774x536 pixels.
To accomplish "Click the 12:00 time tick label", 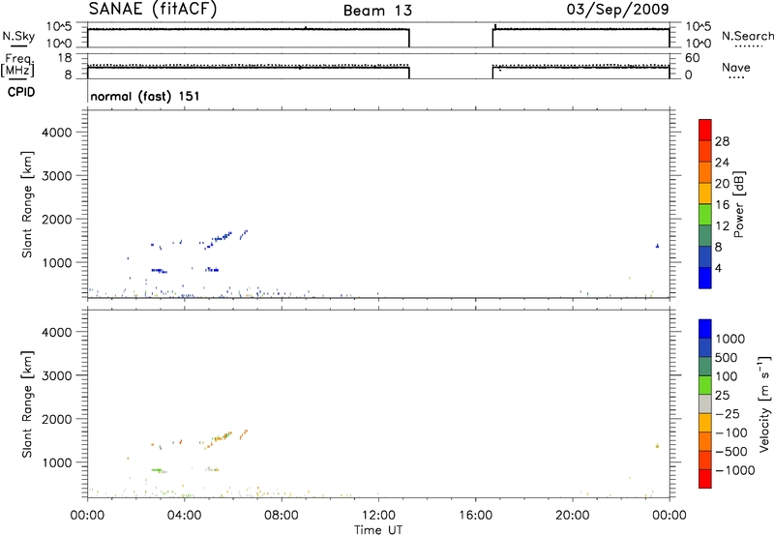I will (x=378, y=516).
